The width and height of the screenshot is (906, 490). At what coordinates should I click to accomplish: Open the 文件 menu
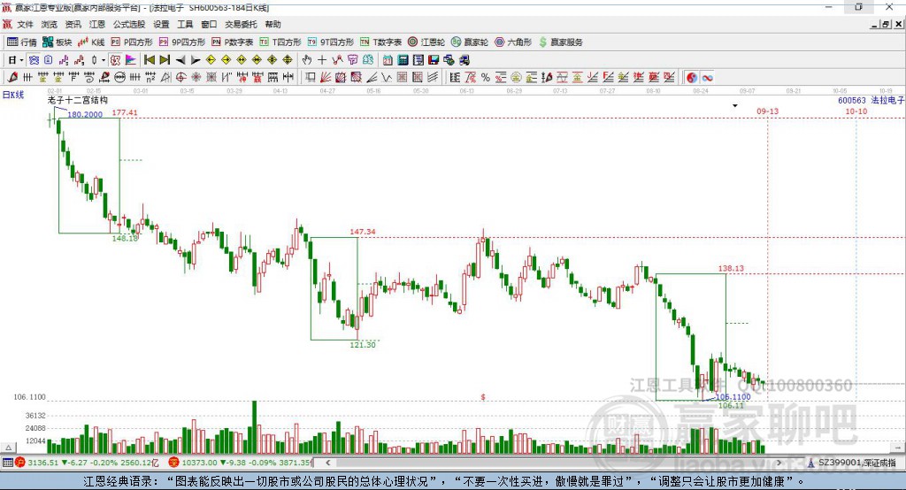(x=25, y=24)
